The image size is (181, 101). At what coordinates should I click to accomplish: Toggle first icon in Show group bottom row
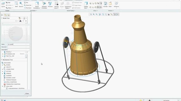pyautogui.click(x=90, y=7)
